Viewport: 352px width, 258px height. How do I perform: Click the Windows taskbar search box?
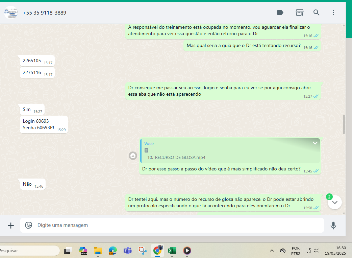(x=30, y=251)
